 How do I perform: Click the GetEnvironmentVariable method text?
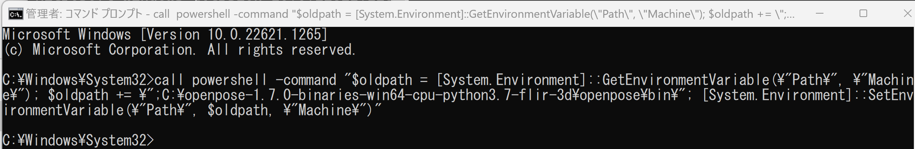686,80
